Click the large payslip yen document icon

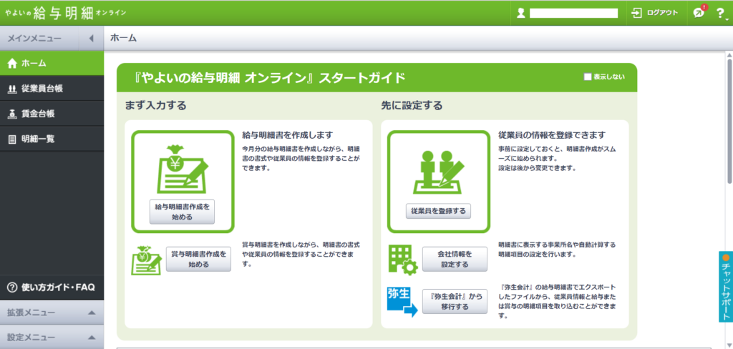click(x=183, y=169)
